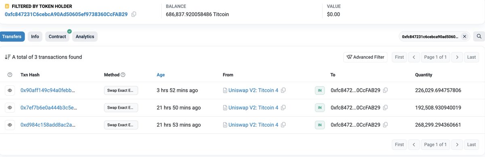Go to next page in top pagination
The width and height of the screenshot is (485, 157).
tap(457, 57)
